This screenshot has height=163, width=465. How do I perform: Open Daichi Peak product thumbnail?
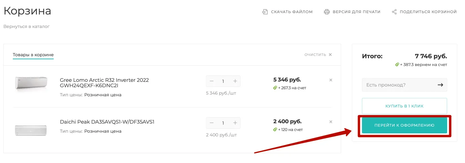[31, 130]
